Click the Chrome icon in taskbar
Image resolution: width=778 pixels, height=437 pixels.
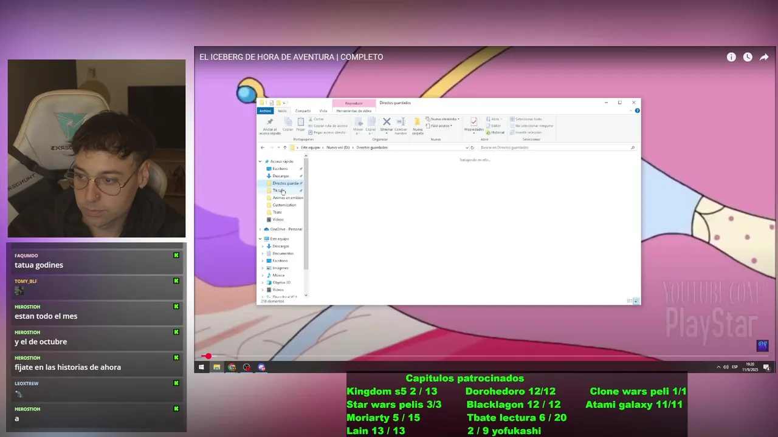click(x=232, y=367)
